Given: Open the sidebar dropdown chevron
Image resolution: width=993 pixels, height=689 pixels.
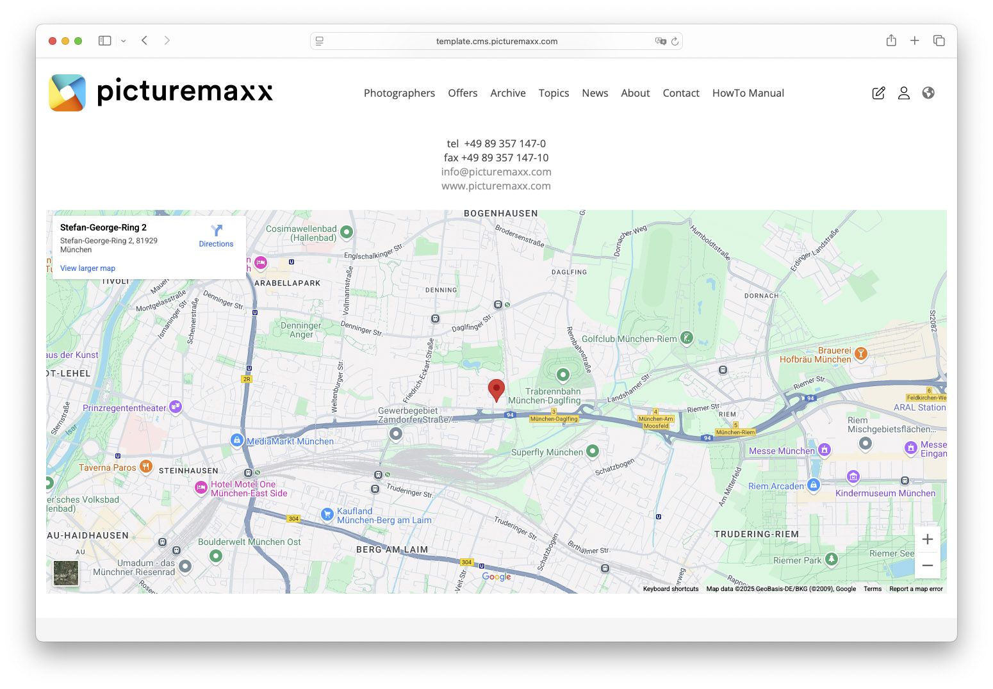Looking at the screenshot, I should click(124, 41).
